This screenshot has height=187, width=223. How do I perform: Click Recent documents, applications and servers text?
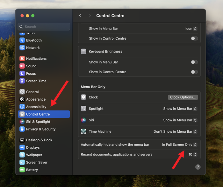pos(117,154)
